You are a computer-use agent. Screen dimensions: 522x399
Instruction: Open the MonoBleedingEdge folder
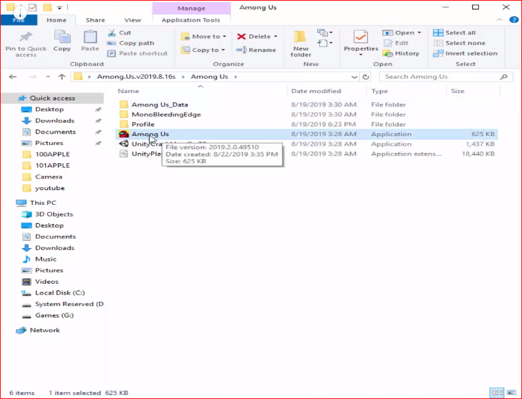[x=166, y=114]
